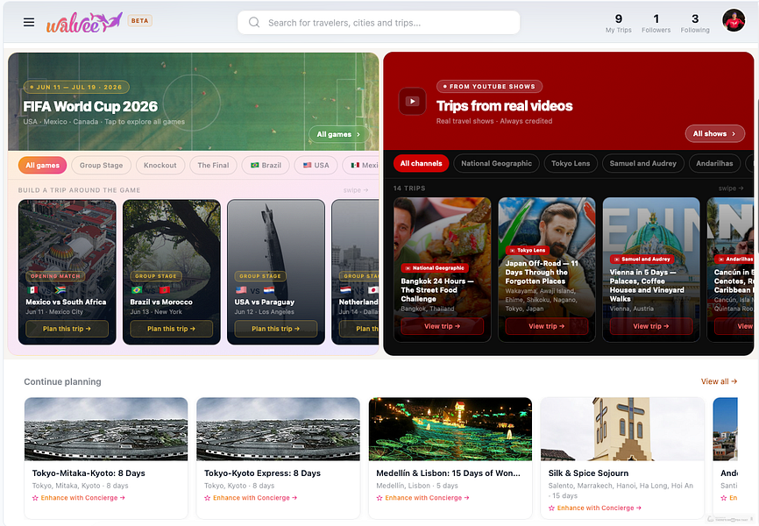Click the Walvee logo
Image resolution: width=759 pixels, height=526 pixels.
[84, 22]
